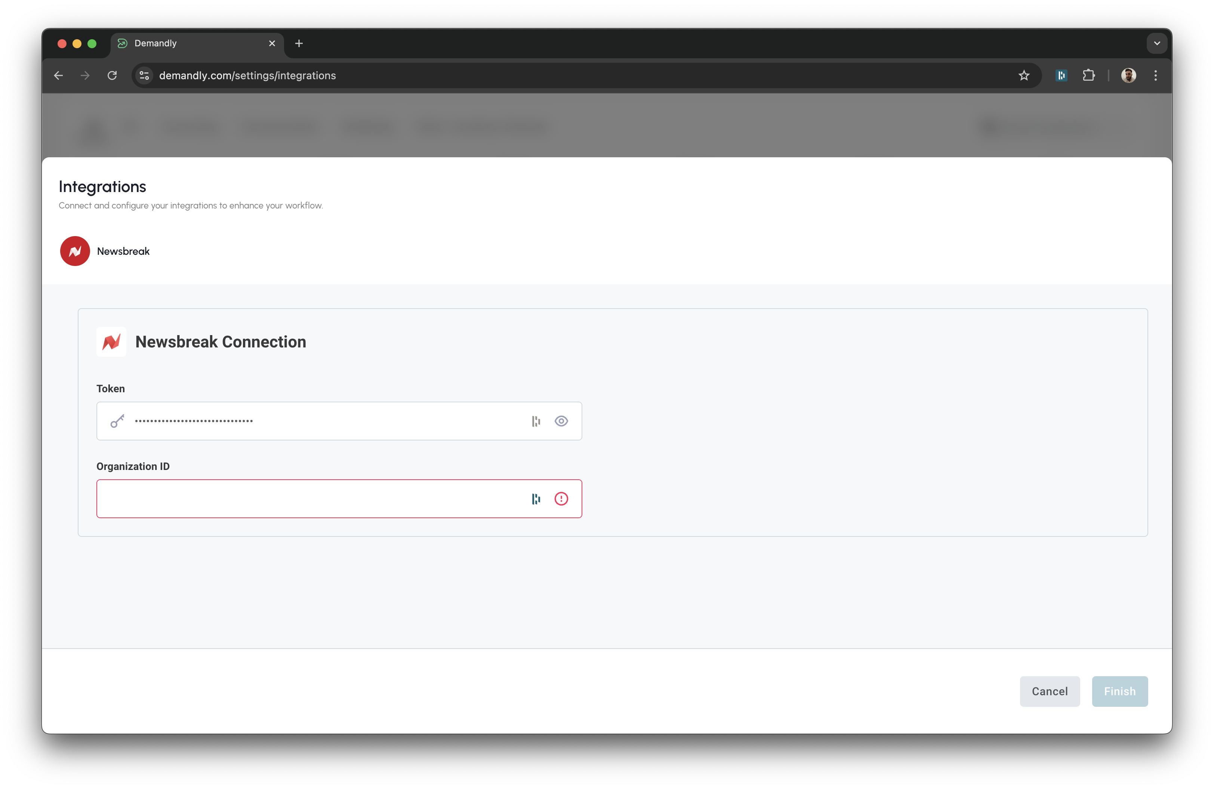Click the Dashlane icon in the Token field
The height and width of the screenshot is (789, 1214).
(x=535, y=421)
